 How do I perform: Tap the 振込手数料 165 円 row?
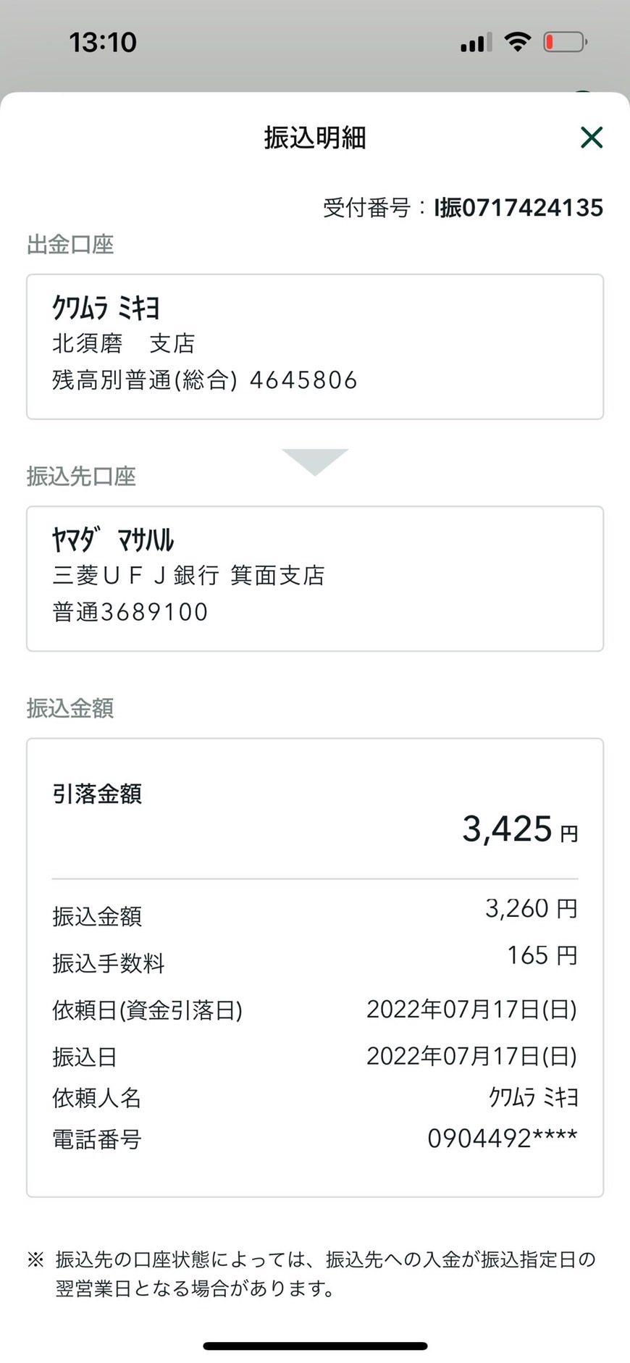coord(315,958)
